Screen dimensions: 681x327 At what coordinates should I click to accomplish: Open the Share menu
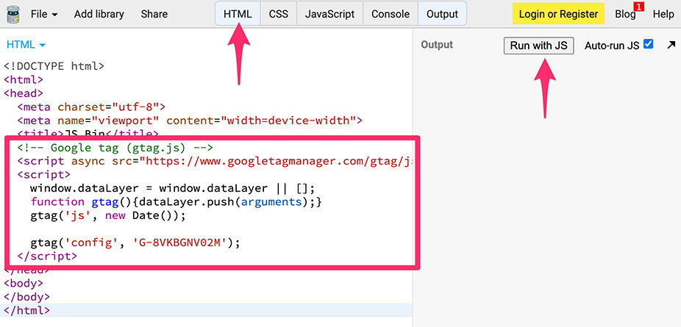(154, 14)
